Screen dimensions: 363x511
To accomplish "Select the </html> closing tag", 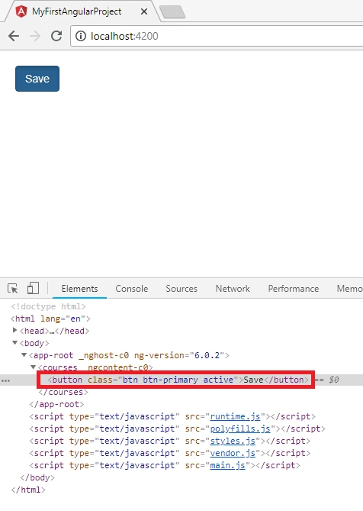I will click(28, 490).
